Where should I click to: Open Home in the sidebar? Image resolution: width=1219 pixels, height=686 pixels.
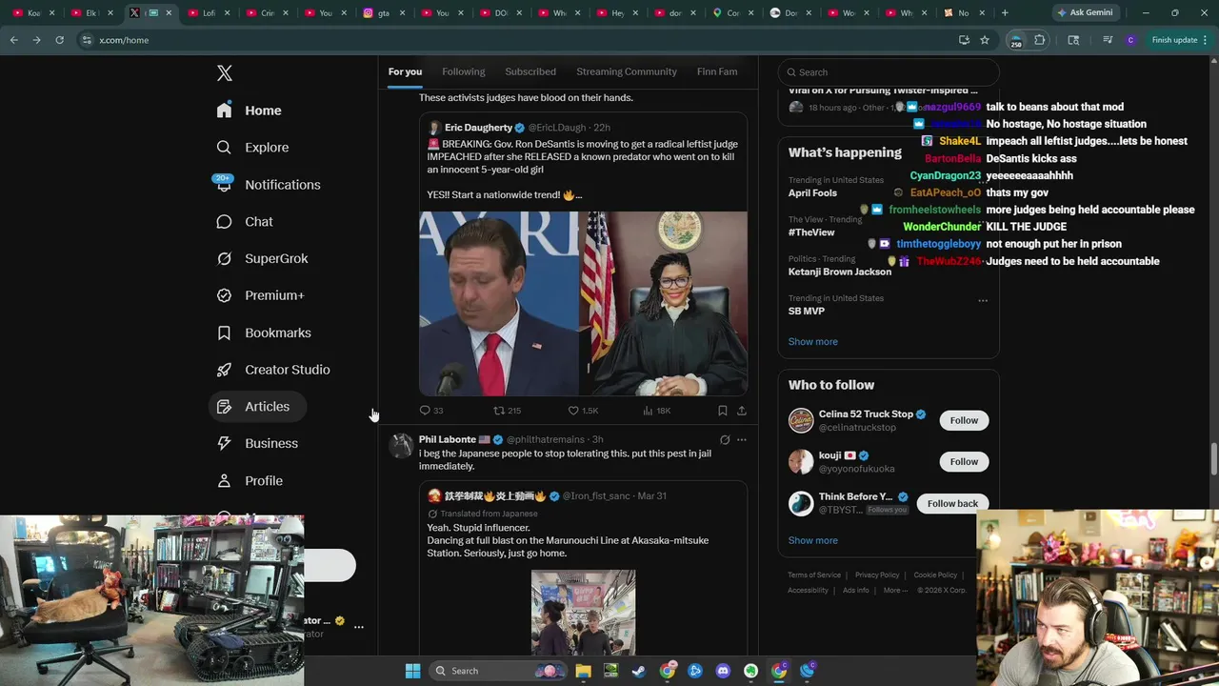(249, 111)
